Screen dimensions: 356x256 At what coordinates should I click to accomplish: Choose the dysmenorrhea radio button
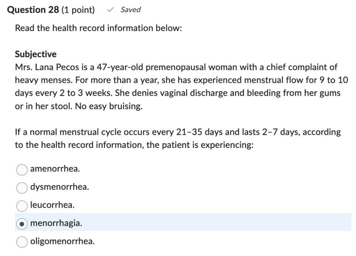(22, 187)
